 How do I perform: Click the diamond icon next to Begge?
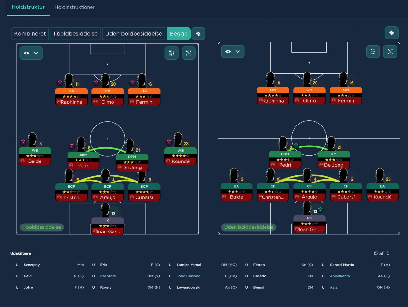198,34
